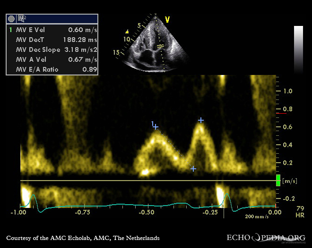312x248 pixels.
Task: Click the yellow V probe orientation marker
Action: click(x=167, y=19)
